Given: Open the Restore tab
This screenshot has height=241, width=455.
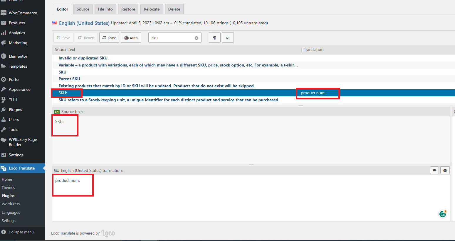Looking at the screenshot, I should point(128,9).
